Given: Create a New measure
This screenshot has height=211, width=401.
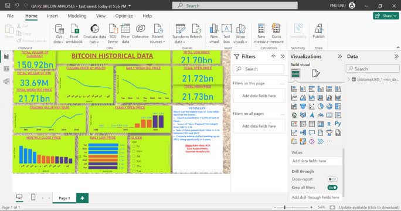Looking at the screenshot, I should pyautogui.click(x=261, y=33).
